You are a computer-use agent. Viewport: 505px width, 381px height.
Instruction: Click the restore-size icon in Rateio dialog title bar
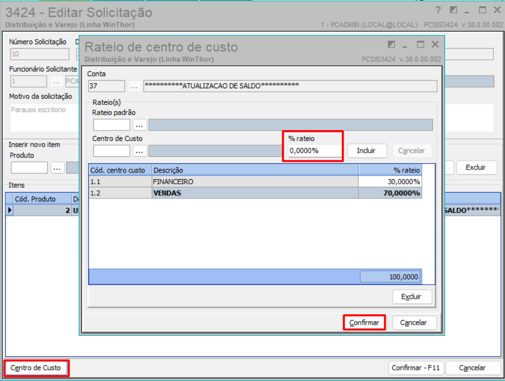[x=391, y=45]
